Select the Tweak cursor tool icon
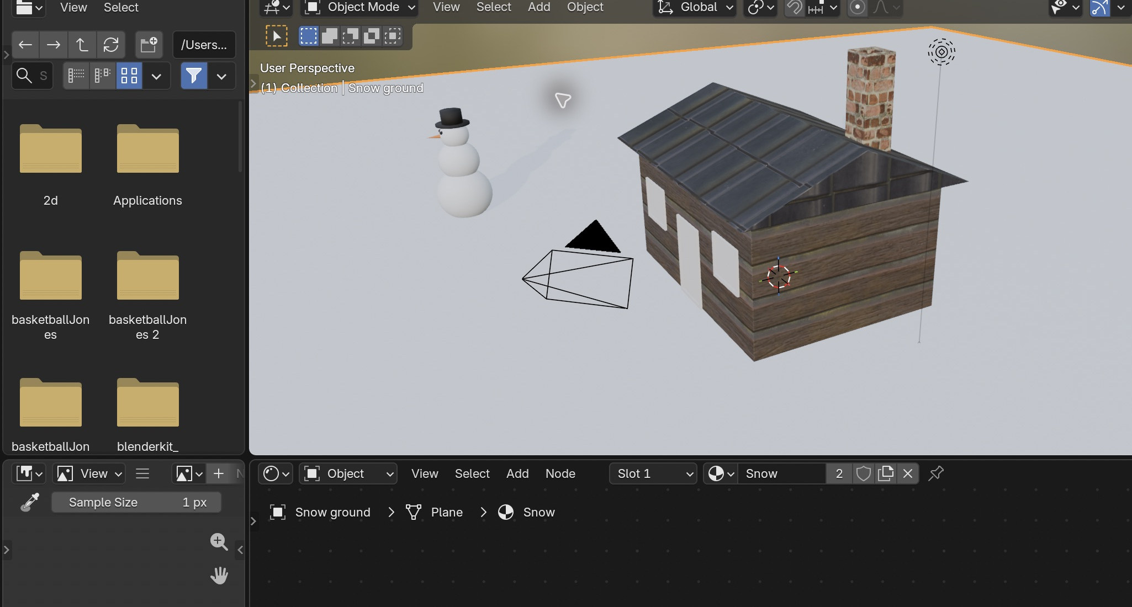 277,36
